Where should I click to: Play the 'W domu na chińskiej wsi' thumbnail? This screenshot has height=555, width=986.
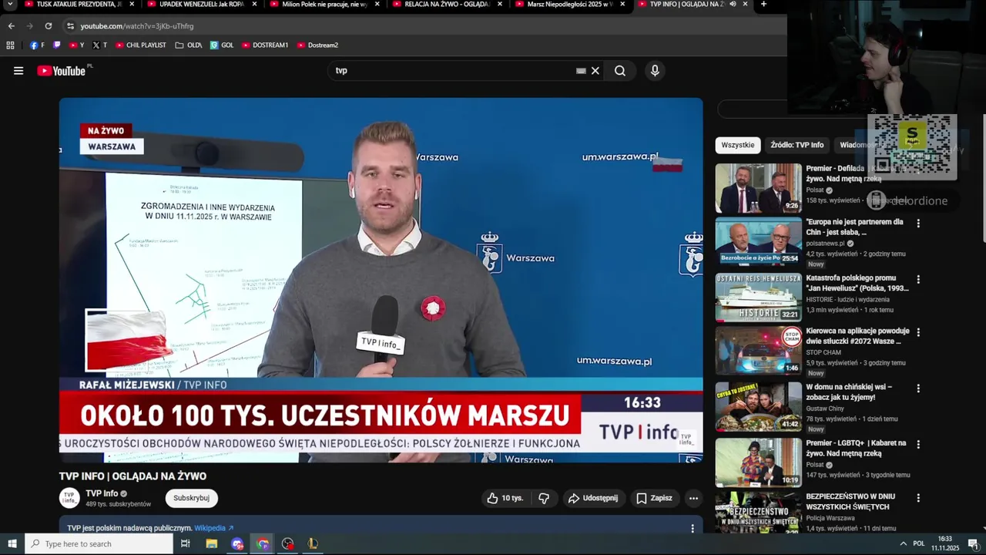(x=758, y=407)
